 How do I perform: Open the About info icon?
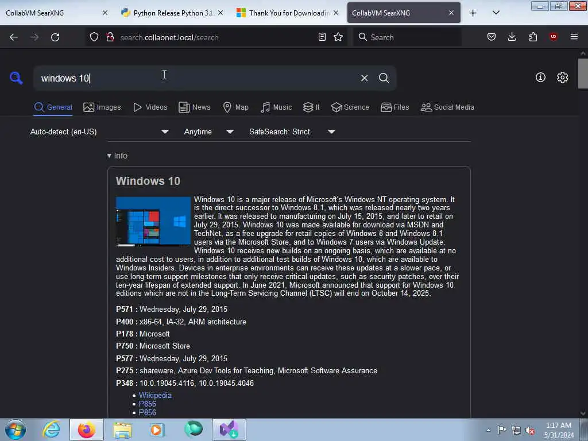[x=540, y=78]
